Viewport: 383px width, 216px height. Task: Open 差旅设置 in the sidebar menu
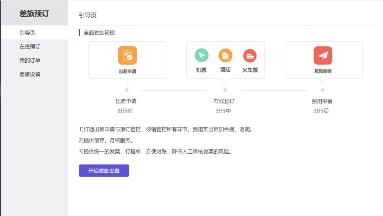[x=30, y=74]
